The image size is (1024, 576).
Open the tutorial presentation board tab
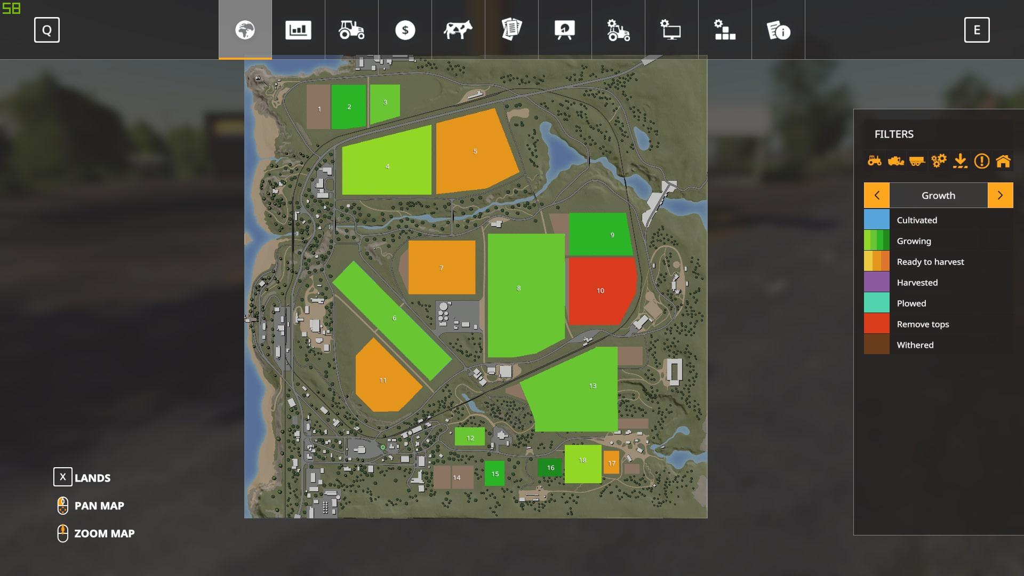[565, 30]
